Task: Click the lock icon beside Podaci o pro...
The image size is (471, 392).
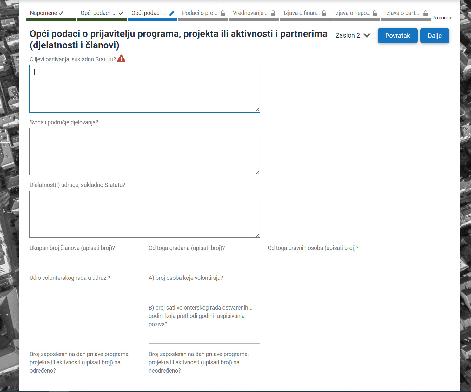Action: point(222,13)
